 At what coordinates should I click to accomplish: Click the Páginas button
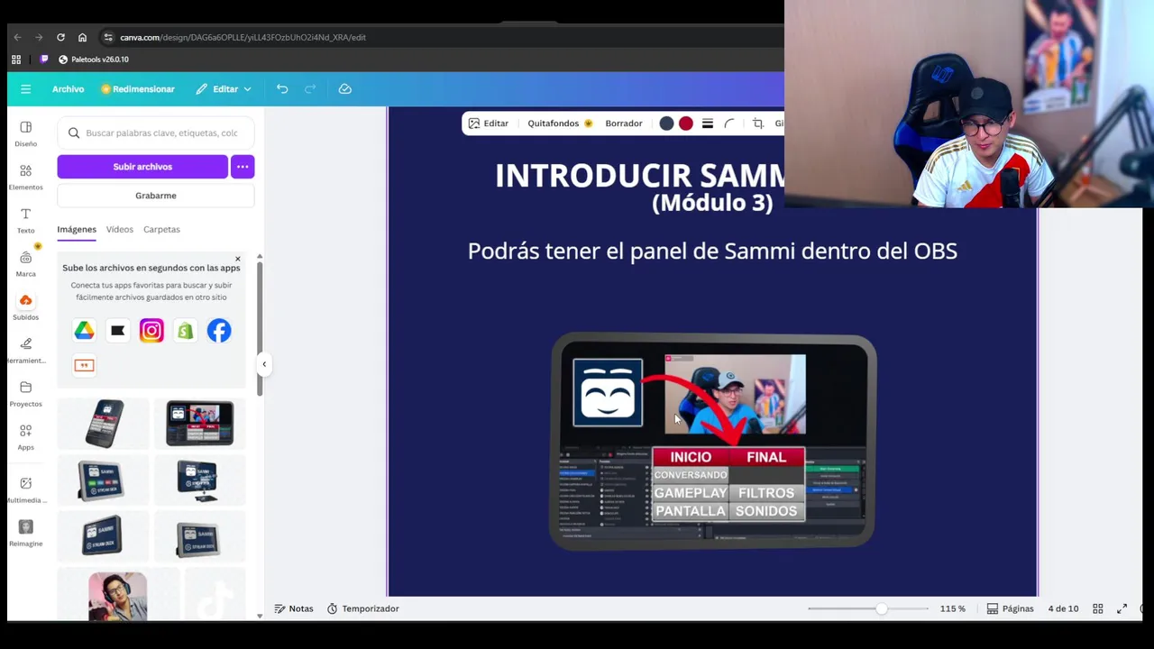click(1011, 608)
